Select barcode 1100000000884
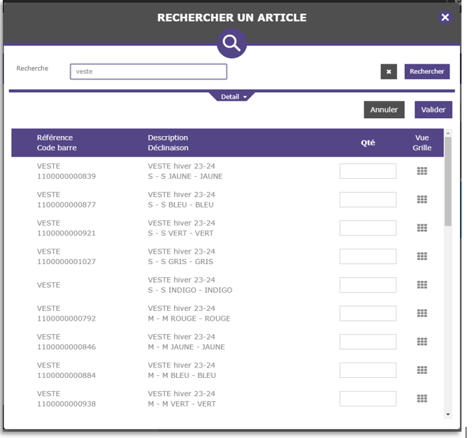This screenshot has width=472, height=438. tap(66, 375)
